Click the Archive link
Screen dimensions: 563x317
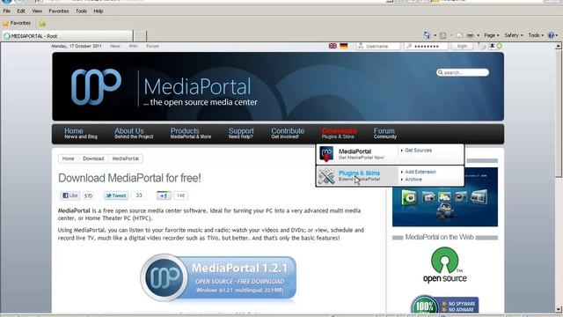[x=413, y=180]
